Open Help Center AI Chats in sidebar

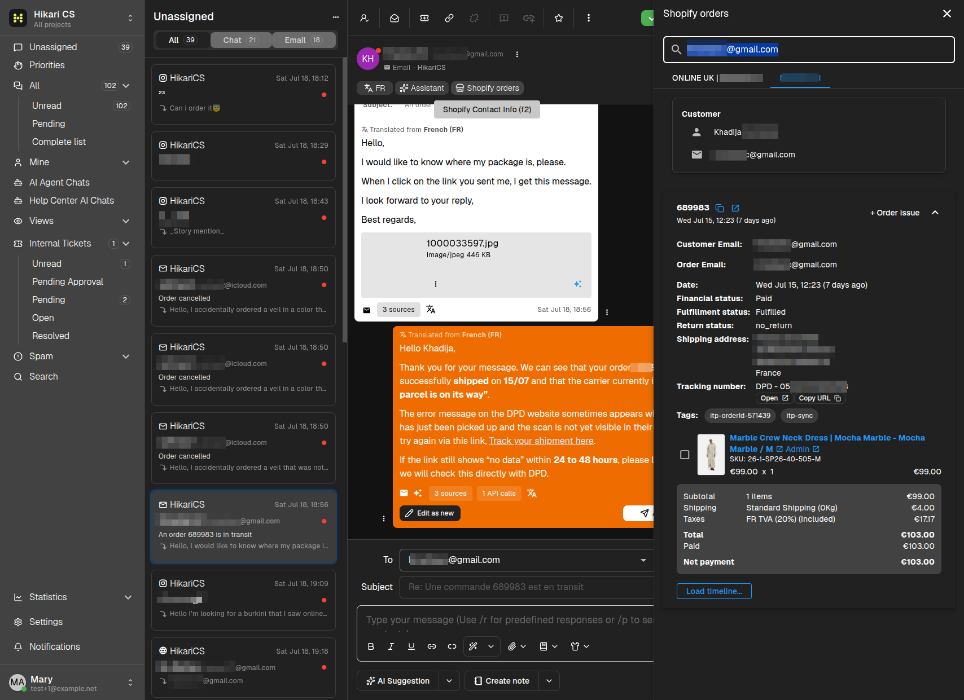pyautogui.click(x=72, y=201)
